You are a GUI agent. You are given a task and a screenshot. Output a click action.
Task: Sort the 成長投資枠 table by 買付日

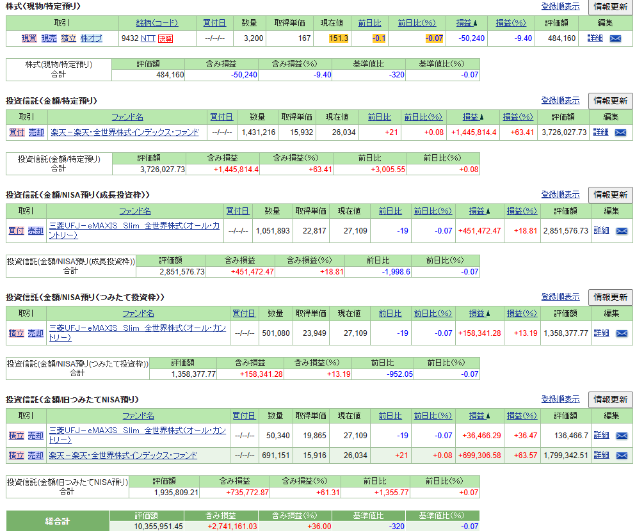[237, 211]
